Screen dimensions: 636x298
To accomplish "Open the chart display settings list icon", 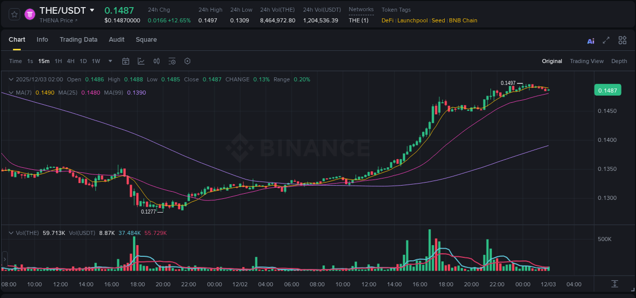I will pos(172,61).
